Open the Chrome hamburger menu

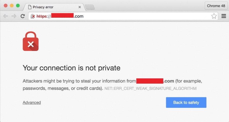(224, 16)
